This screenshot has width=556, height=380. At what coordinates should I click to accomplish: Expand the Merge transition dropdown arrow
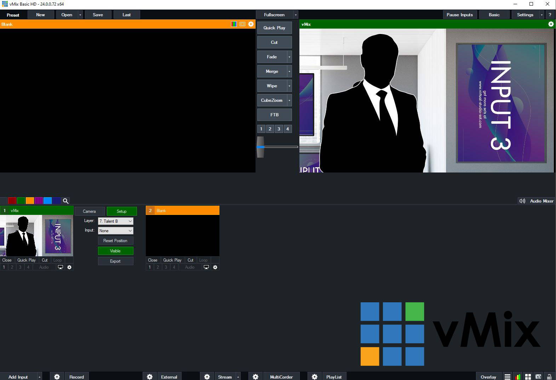point(289,71)
